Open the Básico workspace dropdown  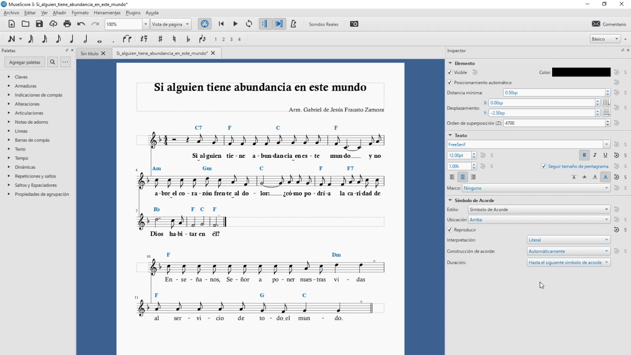[605, 39]
